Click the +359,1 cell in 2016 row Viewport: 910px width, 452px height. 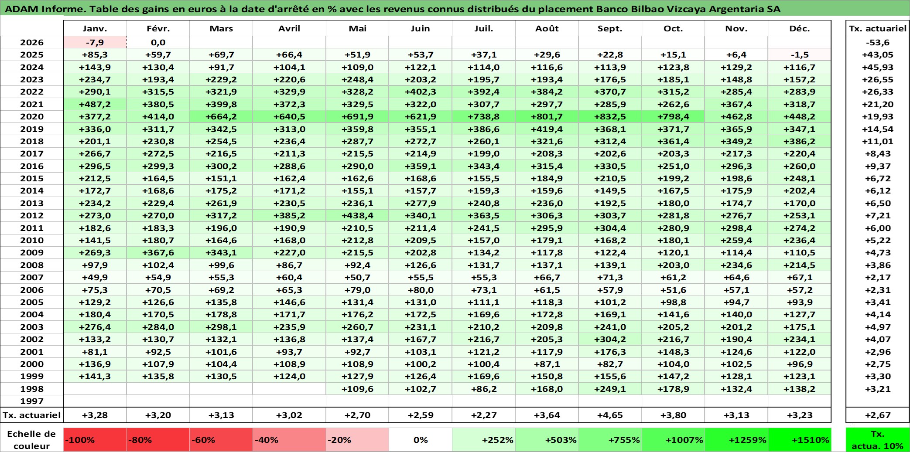coord(421,166)
